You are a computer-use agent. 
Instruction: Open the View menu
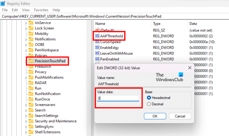pos(26,10)
